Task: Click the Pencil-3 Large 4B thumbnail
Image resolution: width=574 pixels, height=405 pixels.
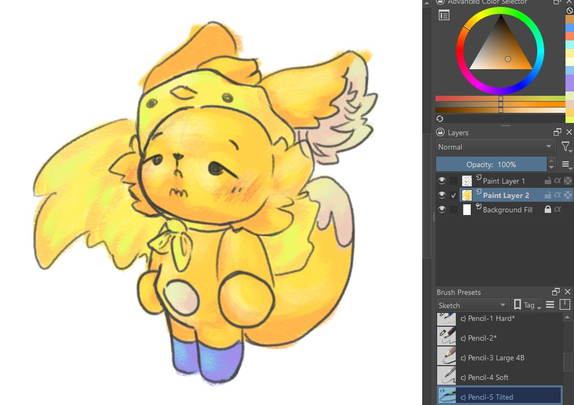Action: [446, 356]
